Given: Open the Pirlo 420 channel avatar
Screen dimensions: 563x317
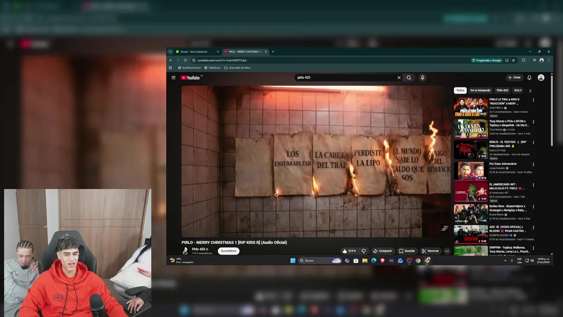Looking at the screenshot, I should (x=185, y=251).
